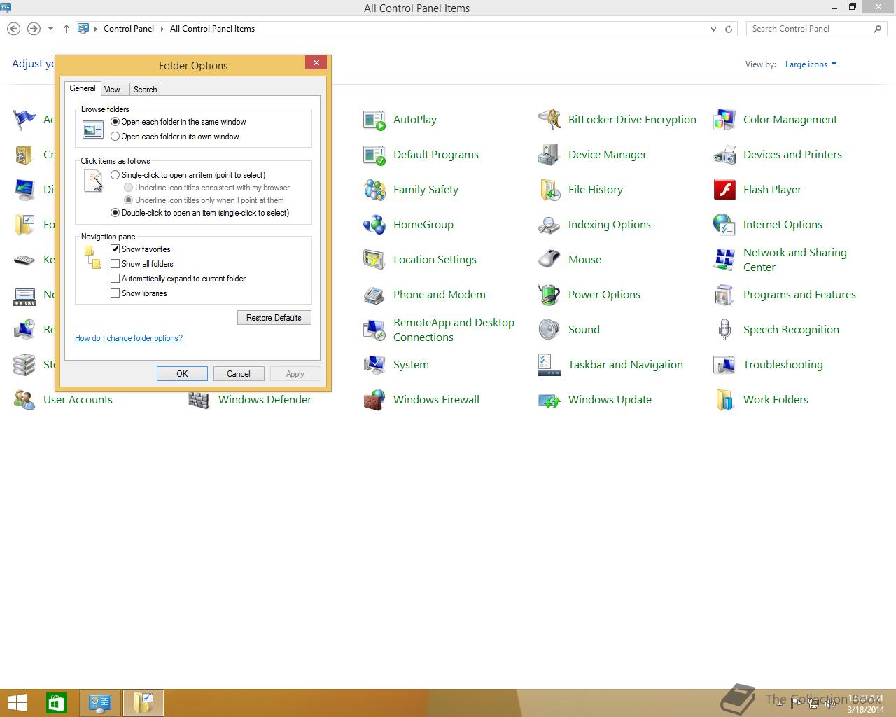
Task: Click the Restore Defaults button
Action: coord(274,318)
